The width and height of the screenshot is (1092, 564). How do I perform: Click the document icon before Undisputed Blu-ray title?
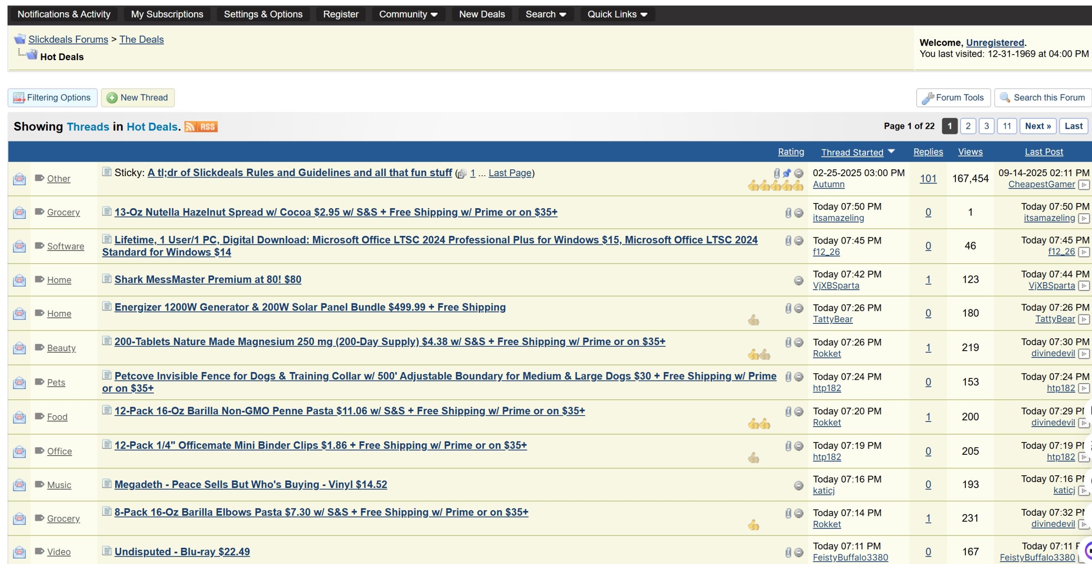pyautogui.click(x=107, y=551)
